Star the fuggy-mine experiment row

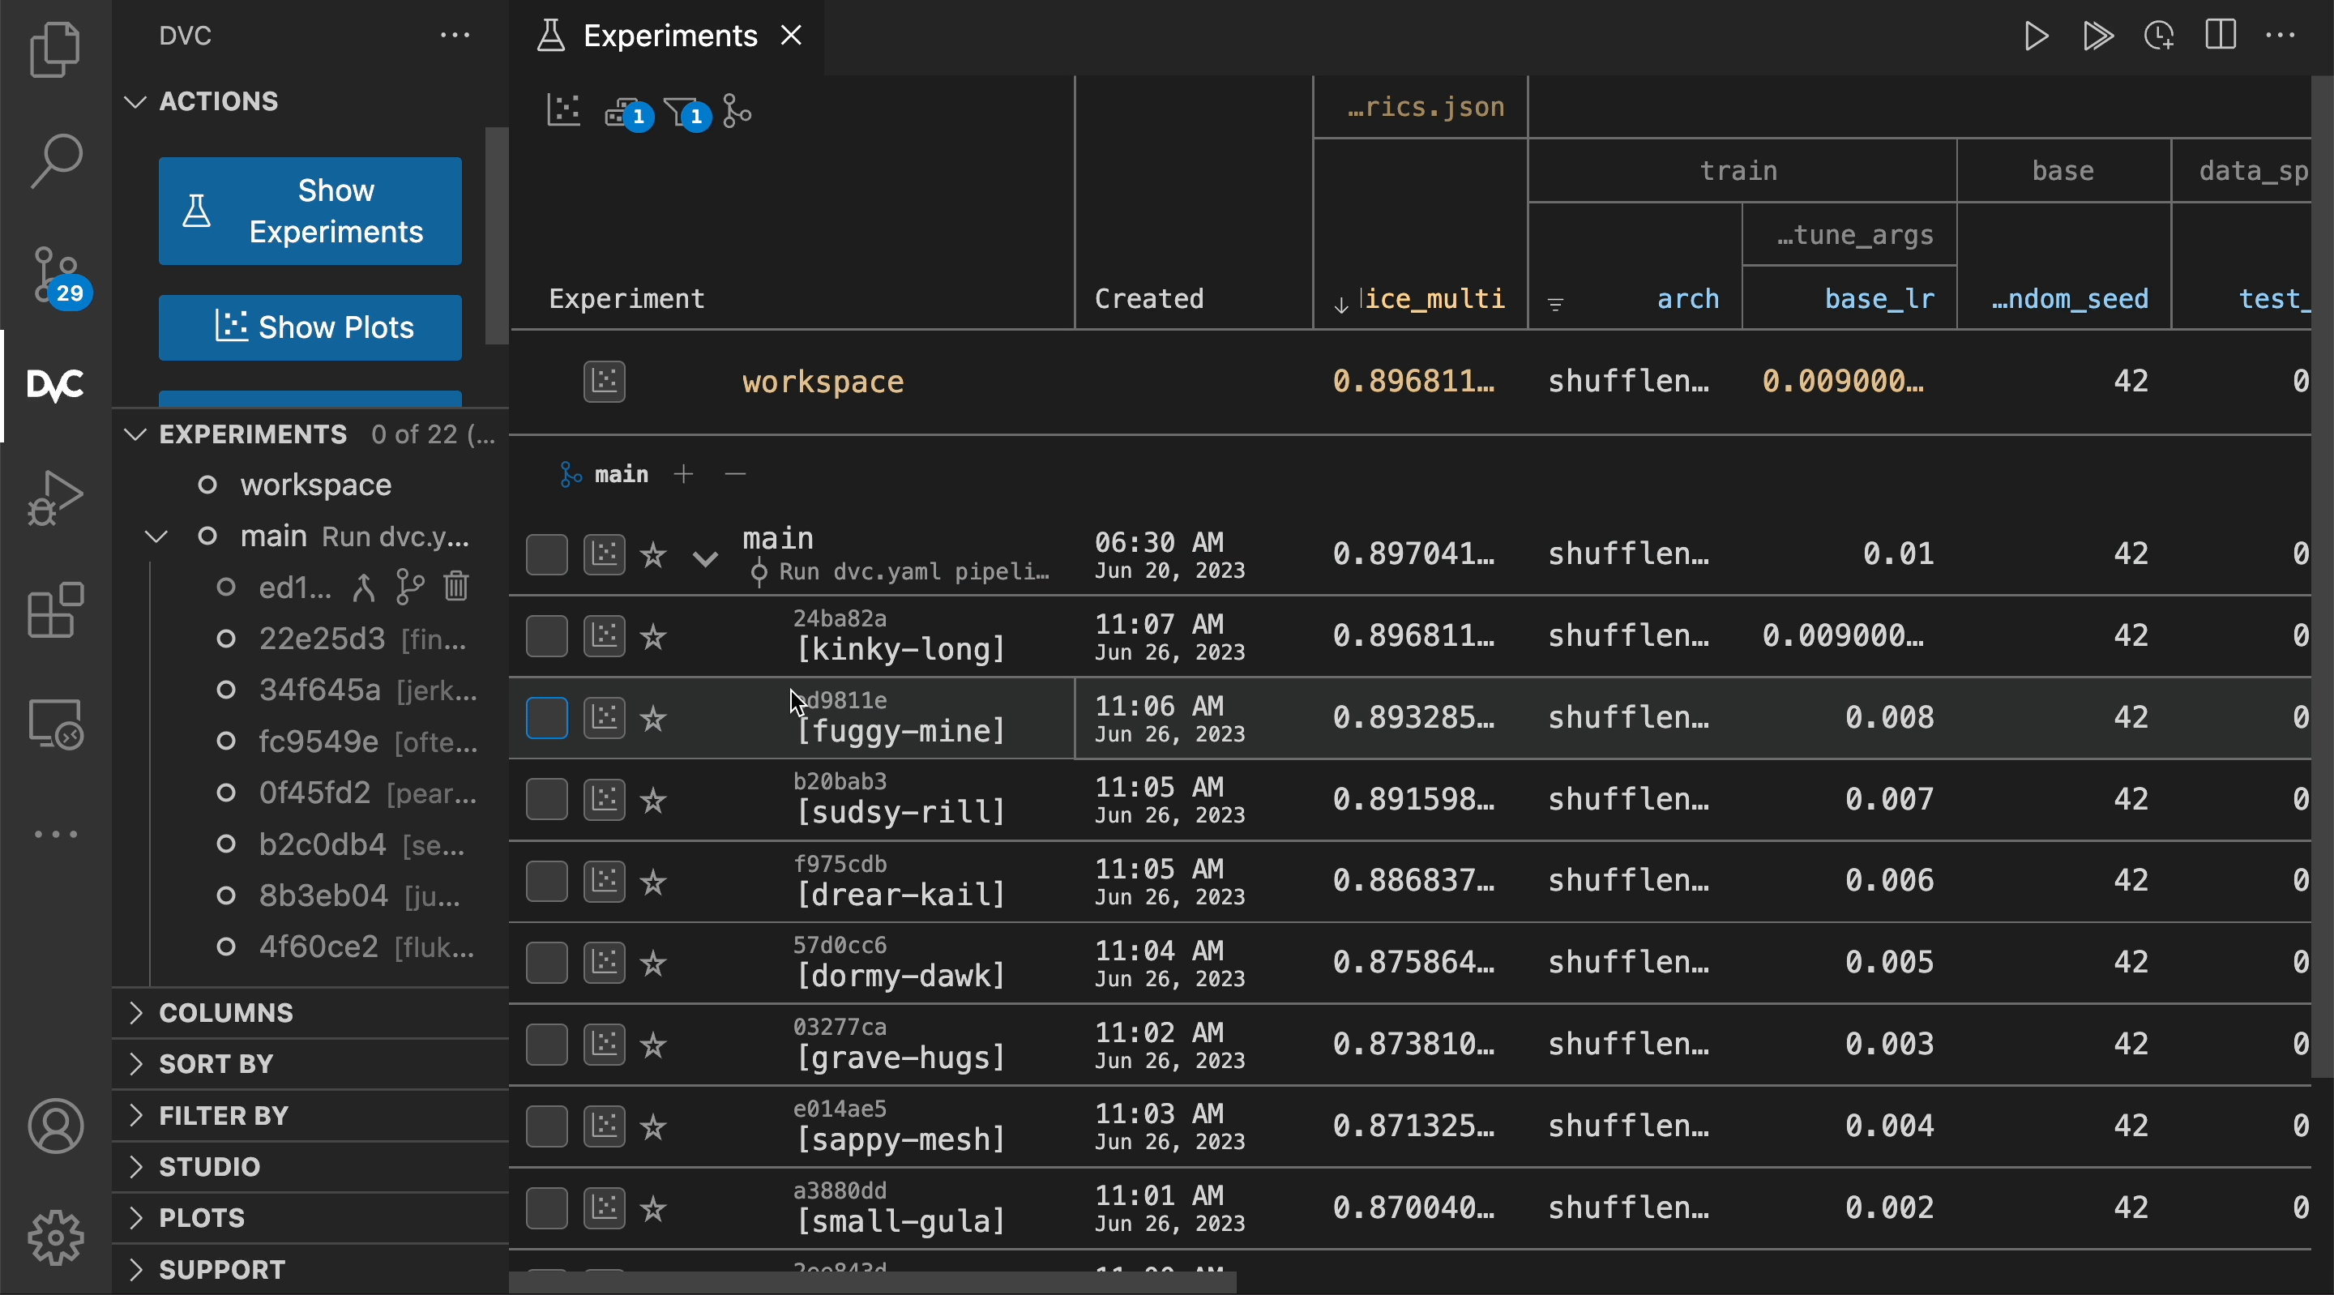[x=654, y=718]
